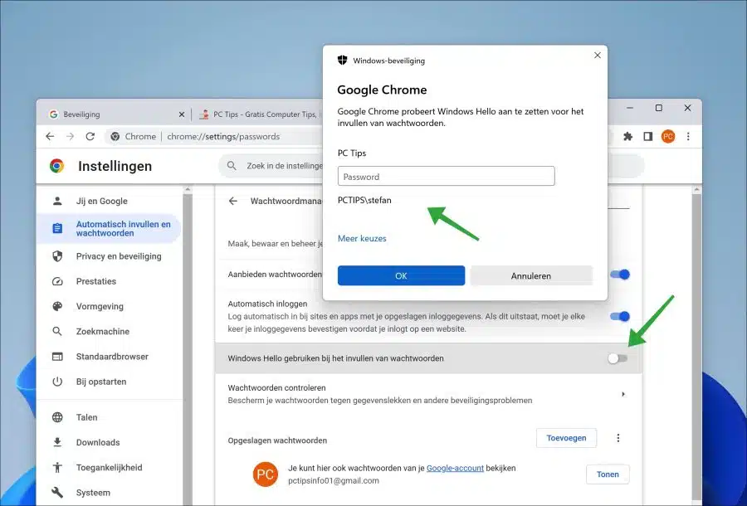Click OK in the Google Chrome dialog
Screen dimensions: 747x506
pos(401,275)
